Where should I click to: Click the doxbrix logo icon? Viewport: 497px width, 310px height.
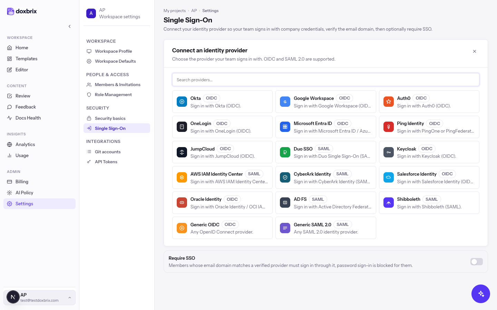(11, 11)
